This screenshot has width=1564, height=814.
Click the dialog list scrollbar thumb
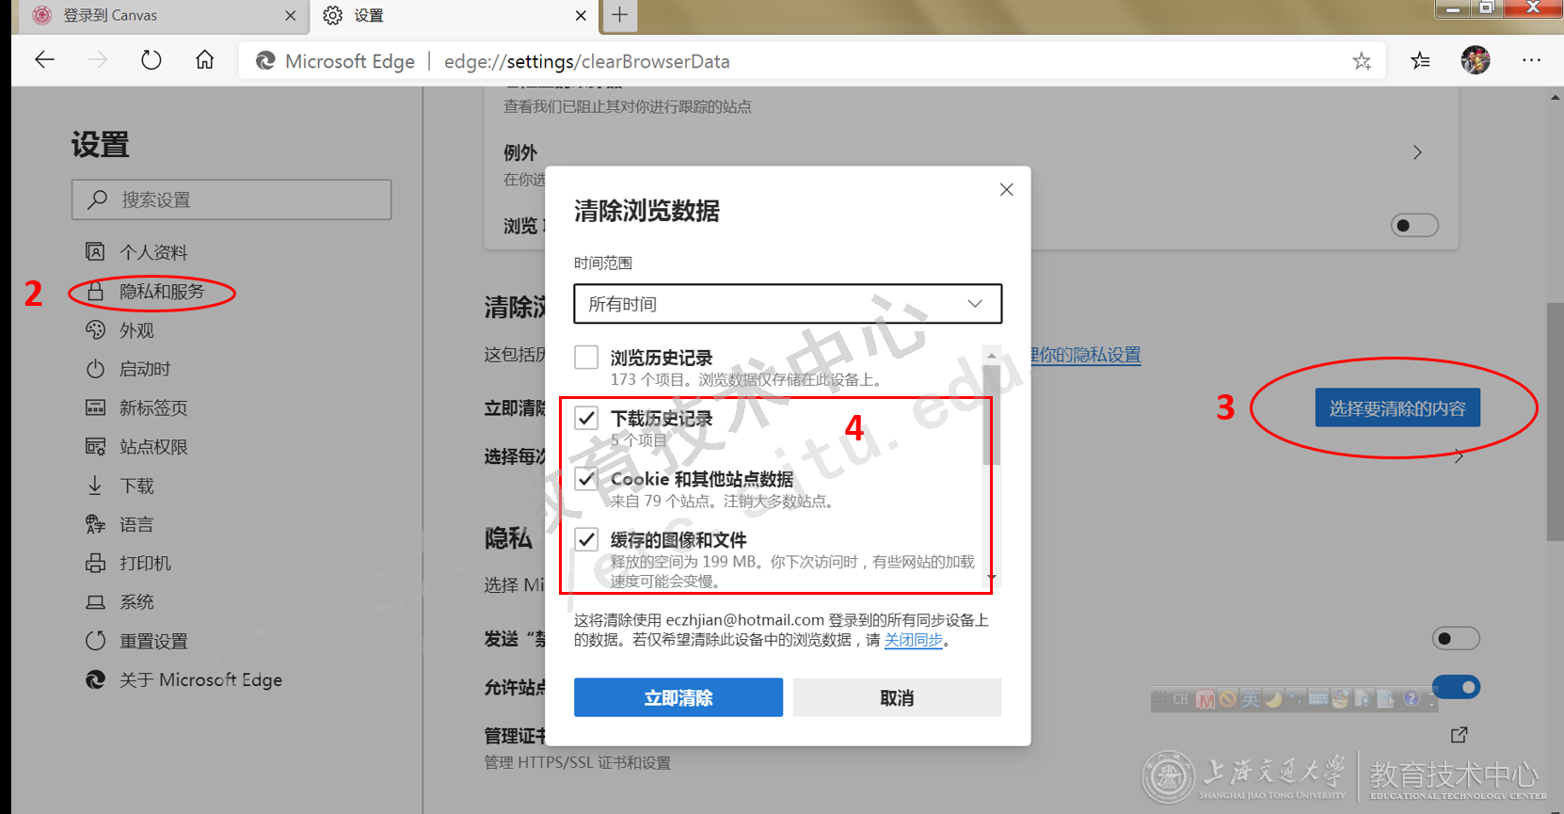pyautogui.click(x=991, y=415)
